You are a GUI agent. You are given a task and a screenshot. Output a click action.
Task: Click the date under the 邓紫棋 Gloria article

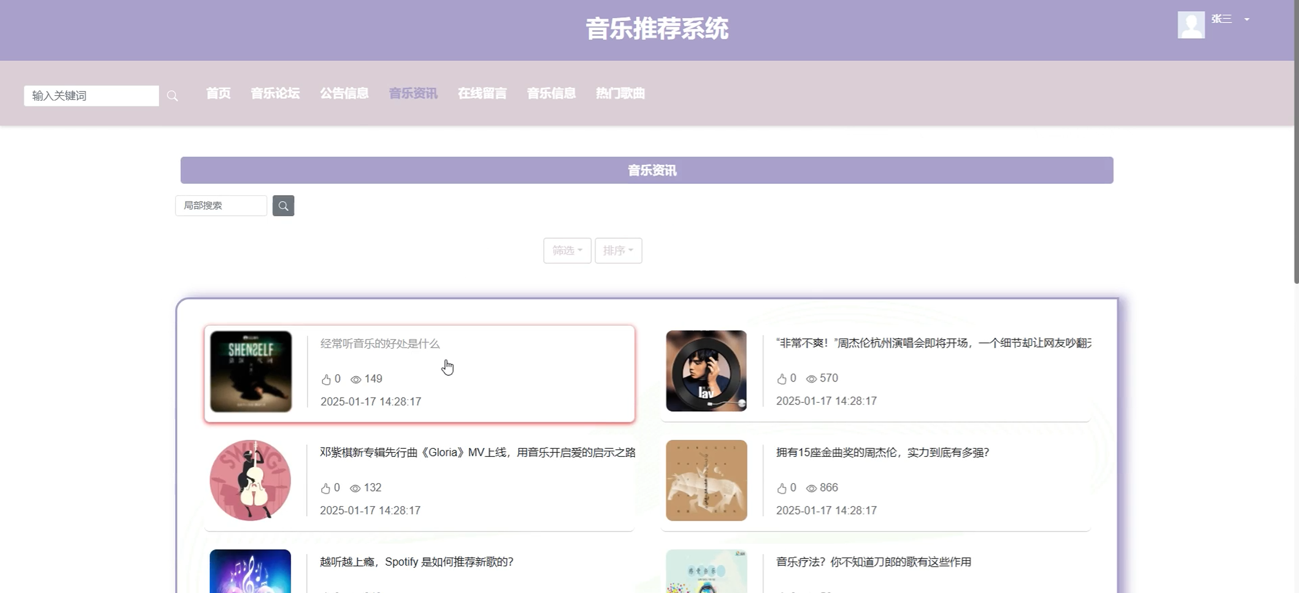pos(370,511)
